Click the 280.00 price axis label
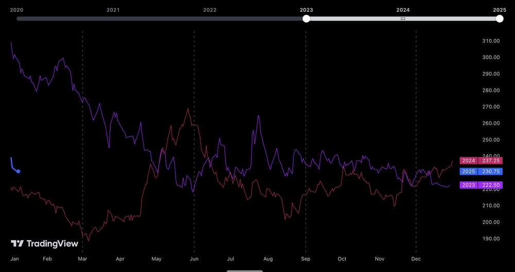The width and height of the screenshot is (515, 272). [490, 90]
